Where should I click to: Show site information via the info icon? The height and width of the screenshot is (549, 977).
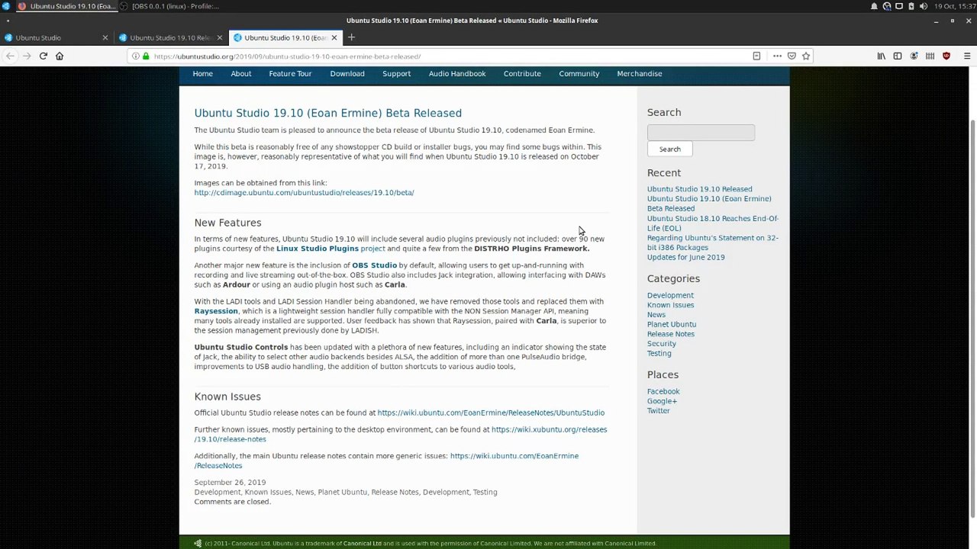tap(136, 56)
